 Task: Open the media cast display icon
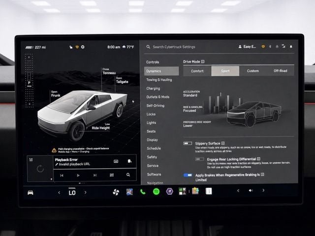(116, 161)
